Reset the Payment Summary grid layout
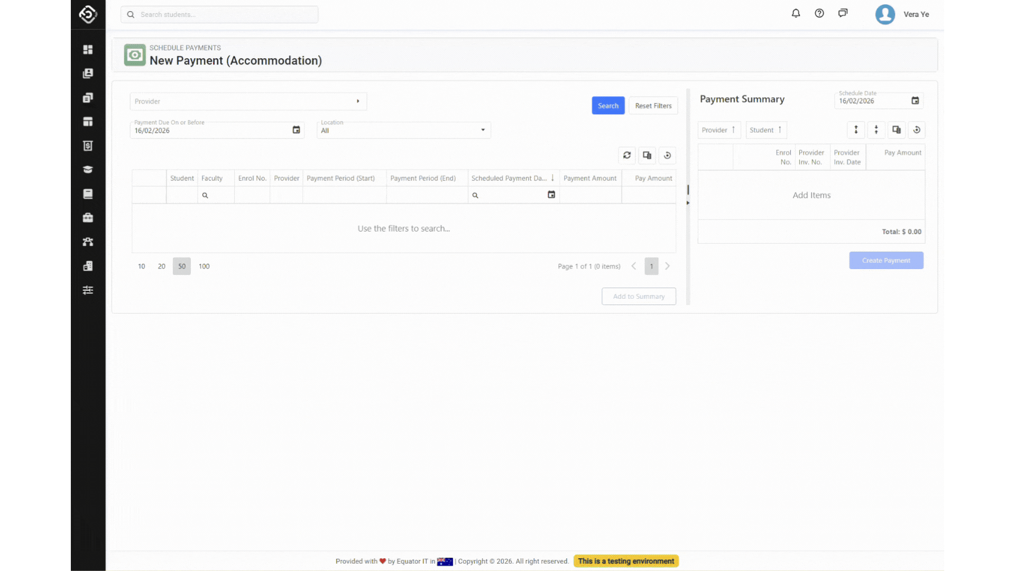Screen dimensions: 1015x571 917,130
